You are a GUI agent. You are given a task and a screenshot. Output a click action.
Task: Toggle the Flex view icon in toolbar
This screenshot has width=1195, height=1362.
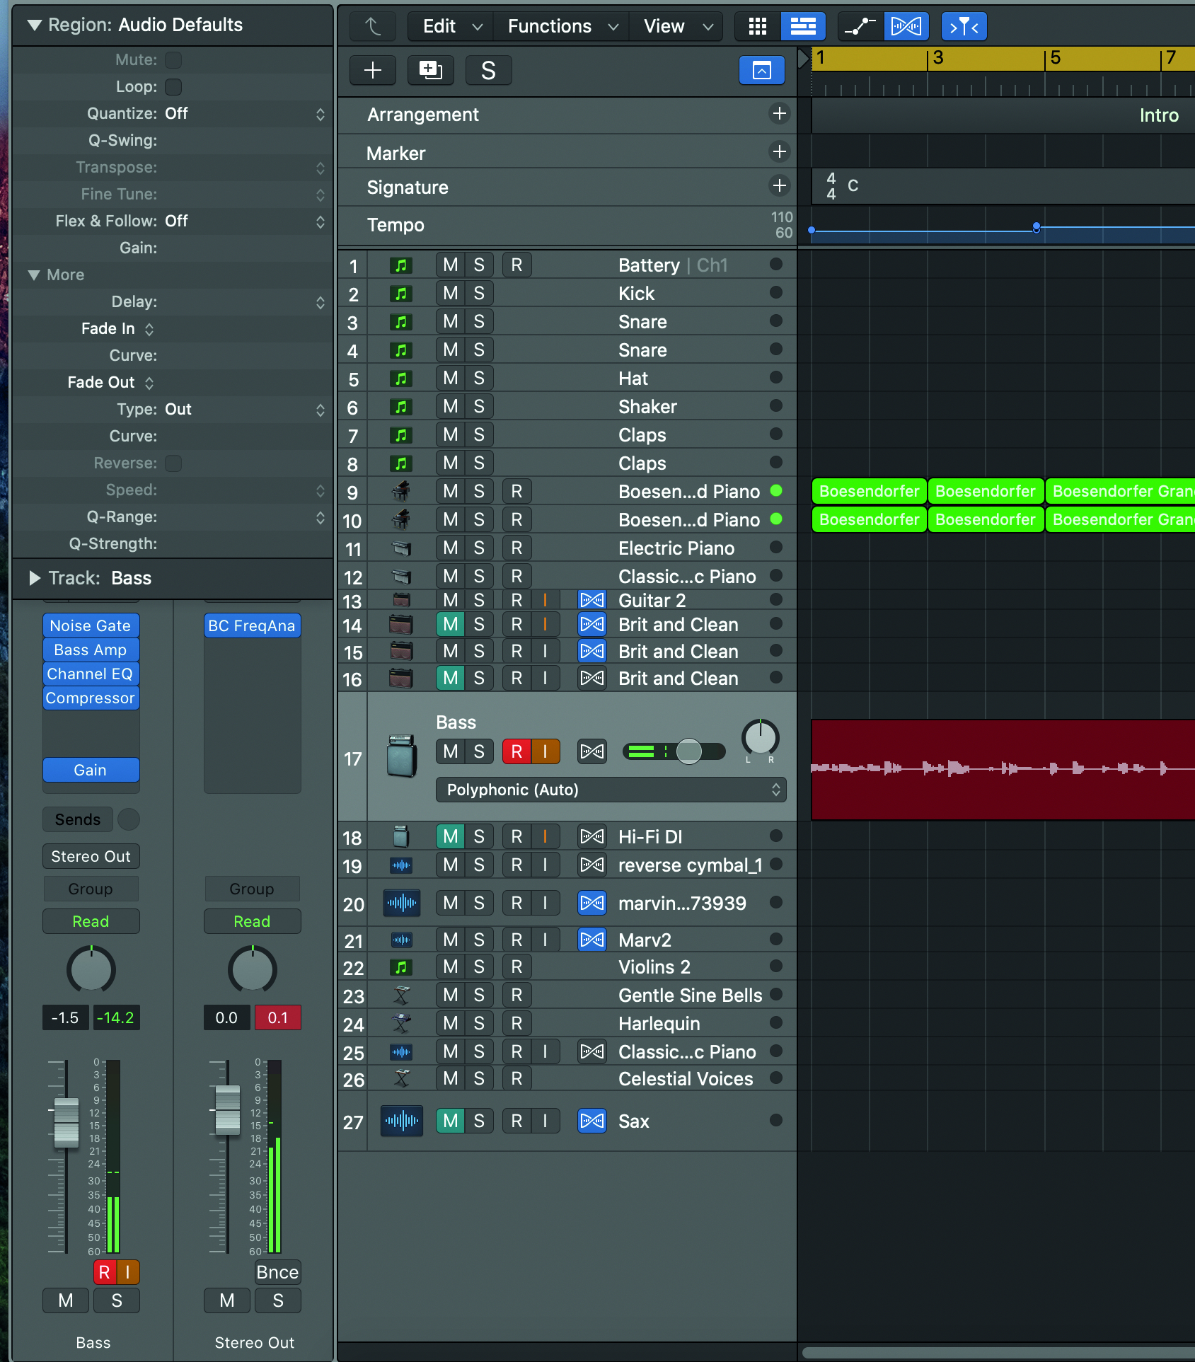click(x=906, y=26)
